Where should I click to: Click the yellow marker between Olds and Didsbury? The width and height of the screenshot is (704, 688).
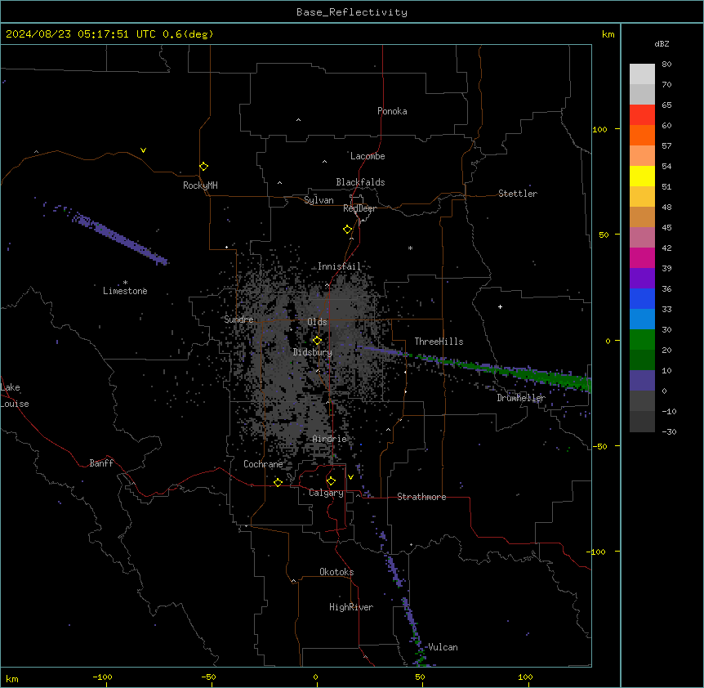[x=318, y=341]
